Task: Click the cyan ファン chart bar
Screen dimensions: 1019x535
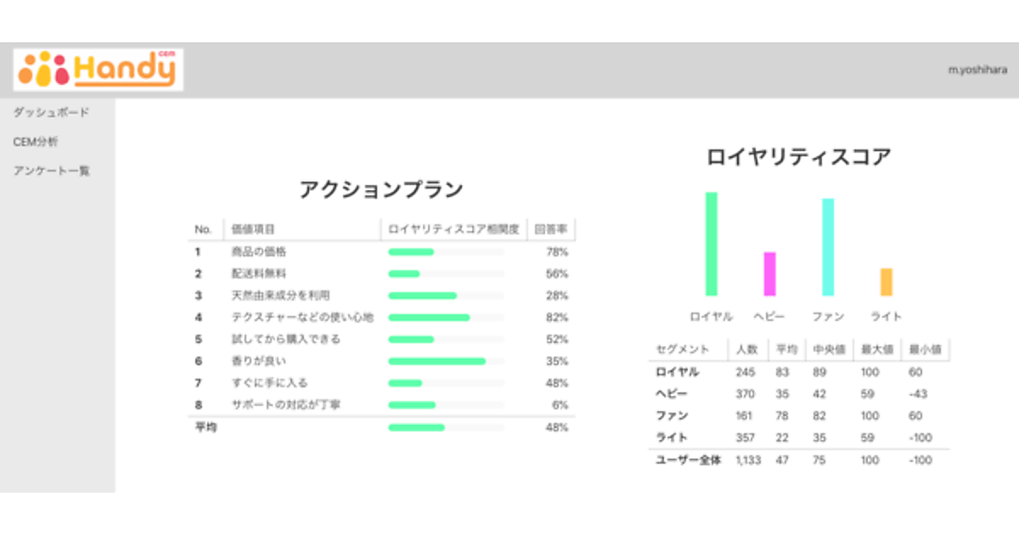Action: (828, 247)
